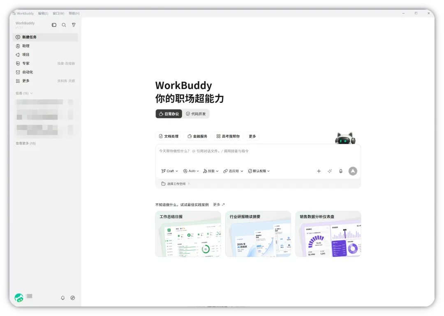The image size is (444, 316).
Task: Open the 编辑(E) menu
Action: click(43, 13)
